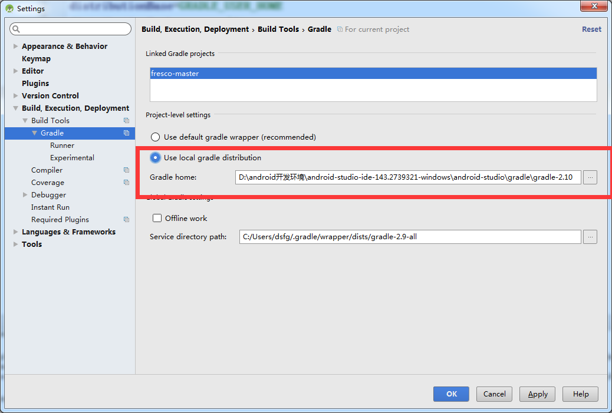Viewport: 612px width, 413px height.
Task: Open the Plugins settings page
Action: 35,84
